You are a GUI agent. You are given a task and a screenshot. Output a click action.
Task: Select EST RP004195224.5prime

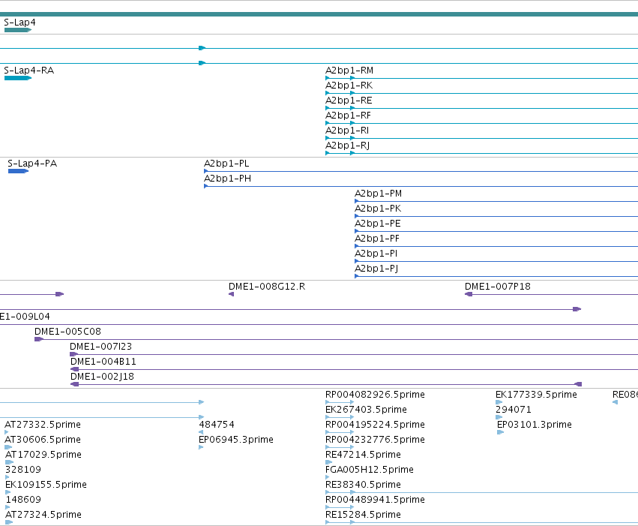pyautogui.click(x=375, y=425)
